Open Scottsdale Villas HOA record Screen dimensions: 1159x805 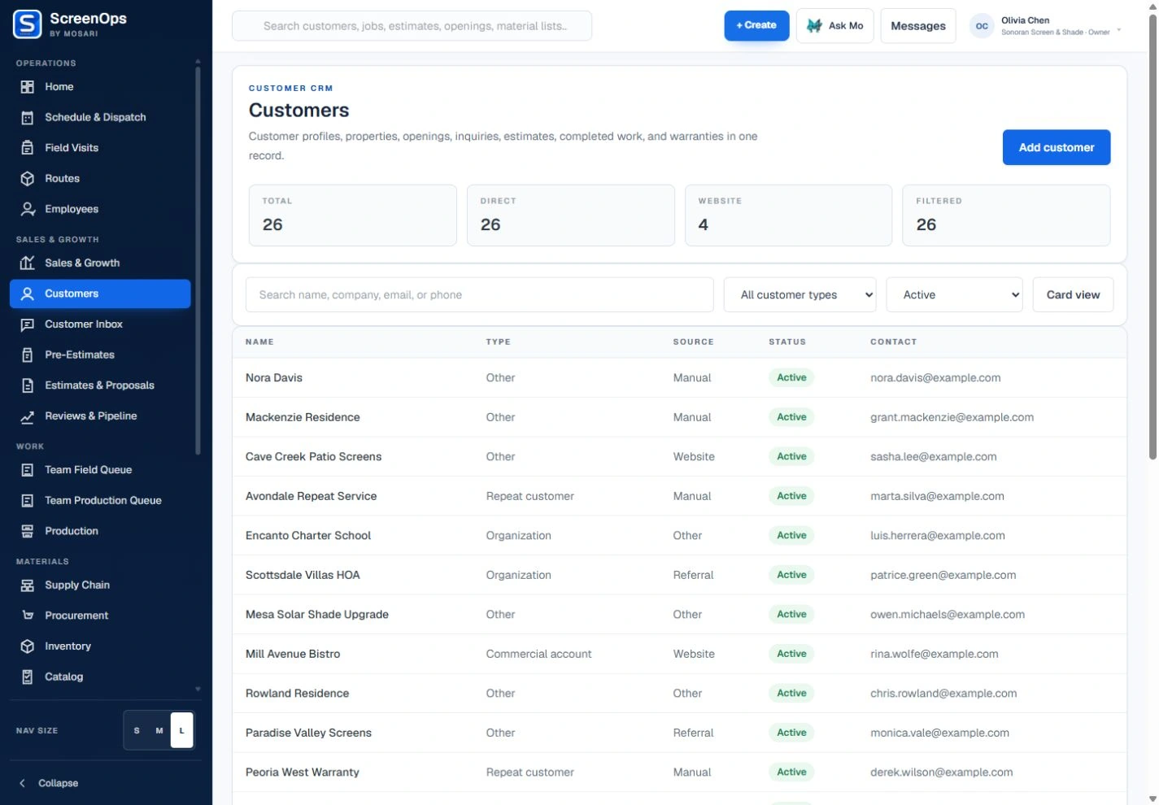coord(679,575)
